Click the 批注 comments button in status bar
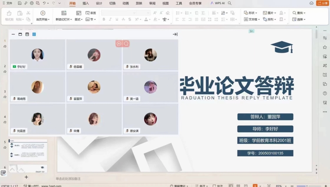 pos(218,186)
